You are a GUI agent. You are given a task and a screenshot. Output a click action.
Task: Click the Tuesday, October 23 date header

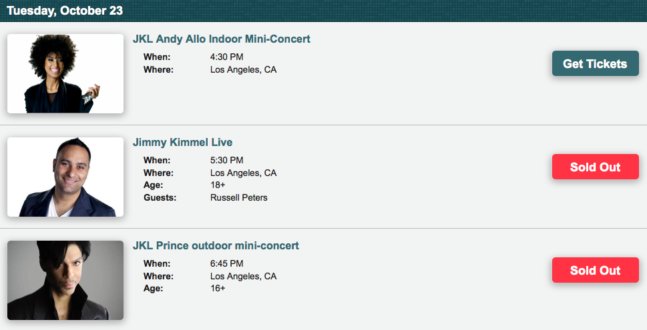[x=65, y=11]
